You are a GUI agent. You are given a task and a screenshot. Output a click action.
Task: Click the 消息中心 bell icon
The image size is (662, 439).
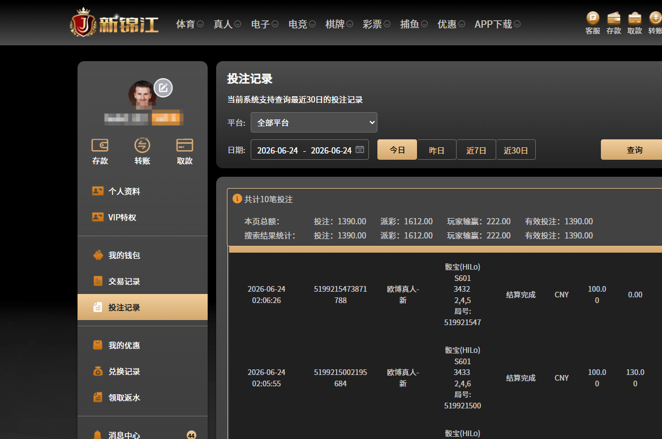tap(97, 435)
